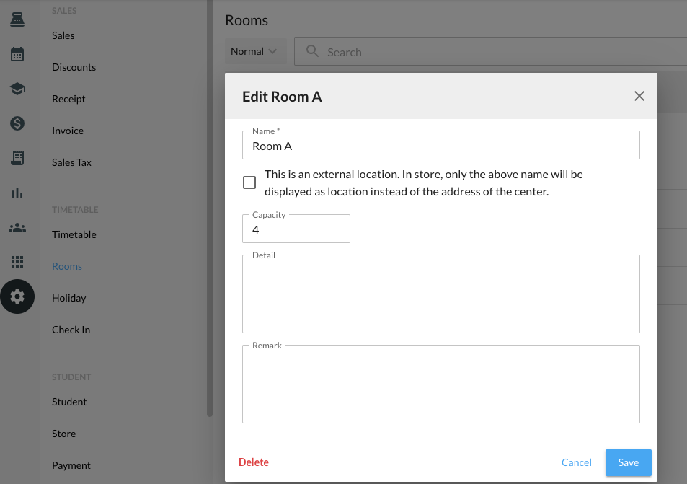Open the Normal status dropdown
Viewport: 687px width, 484px height.
(x=255, y=51)
